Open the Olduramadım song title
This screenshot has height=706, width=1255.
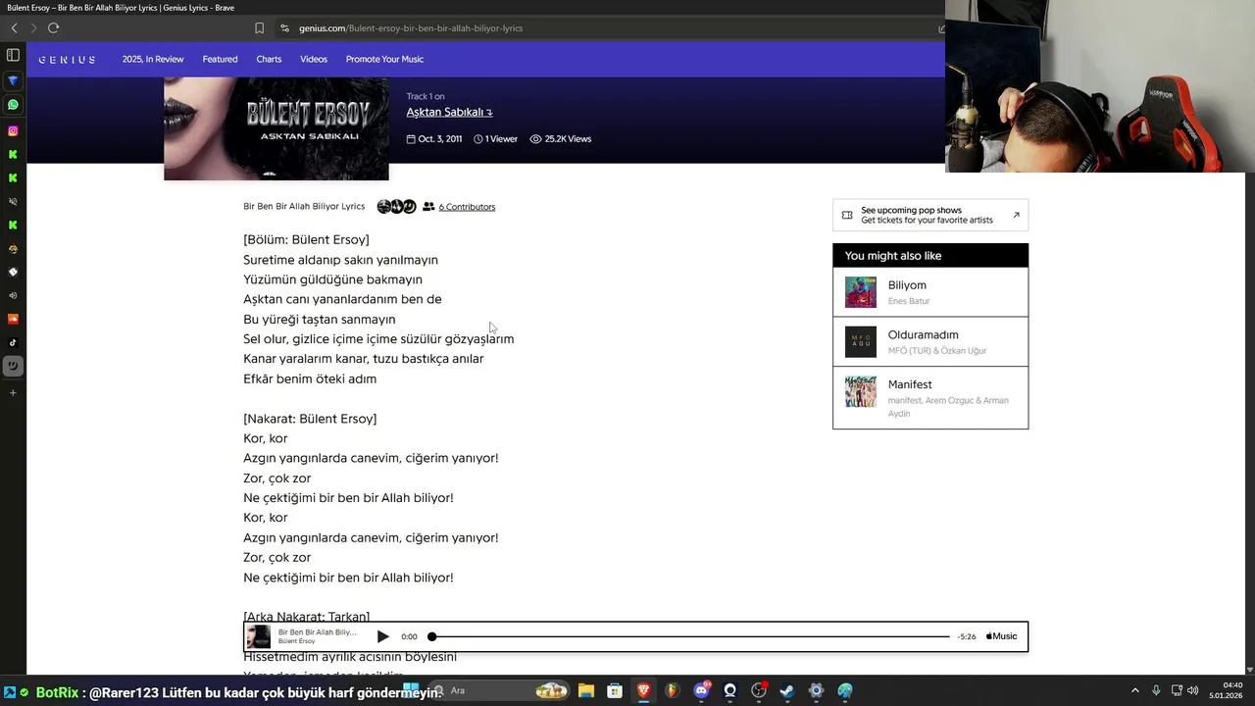pos(923,335)
